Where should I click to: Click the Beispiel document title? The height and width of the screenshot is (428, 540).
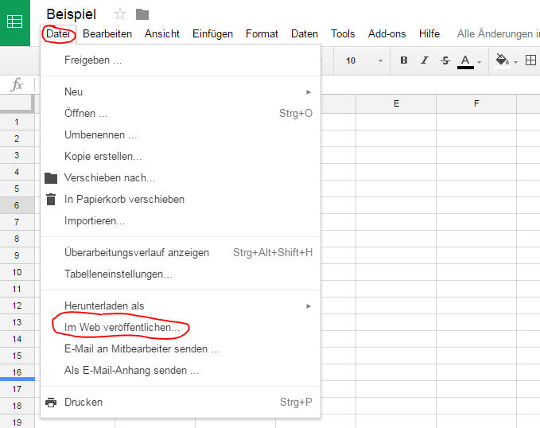(71, 14)
